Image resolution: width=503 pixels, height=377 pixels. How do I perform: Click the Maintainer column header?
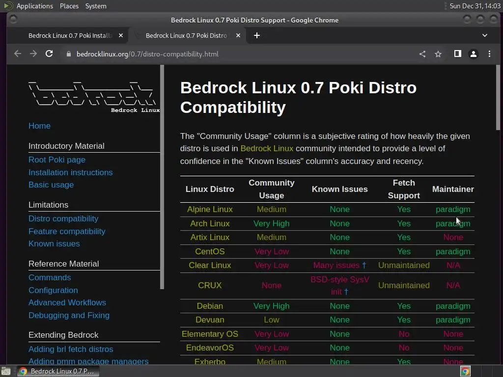coord(453,189)
